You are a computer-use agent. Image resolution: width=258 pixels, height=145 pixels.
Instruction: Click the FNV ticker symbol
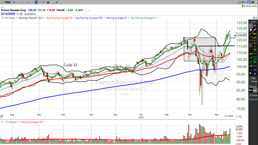[8, 2]
